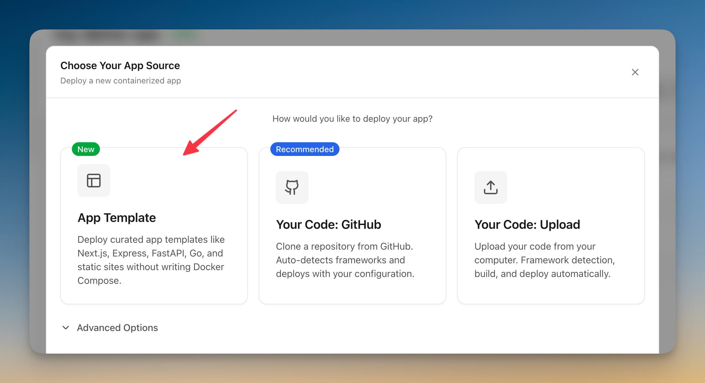This screenshot has width=705, height=383.
Task: Click the GitHub cat icon
Action: point(292,187)
